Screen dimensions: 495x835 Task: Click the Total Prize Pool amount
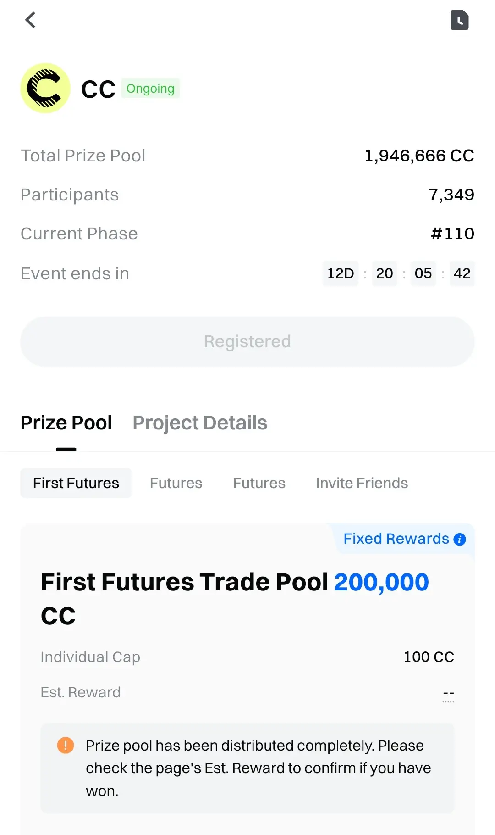419,156
